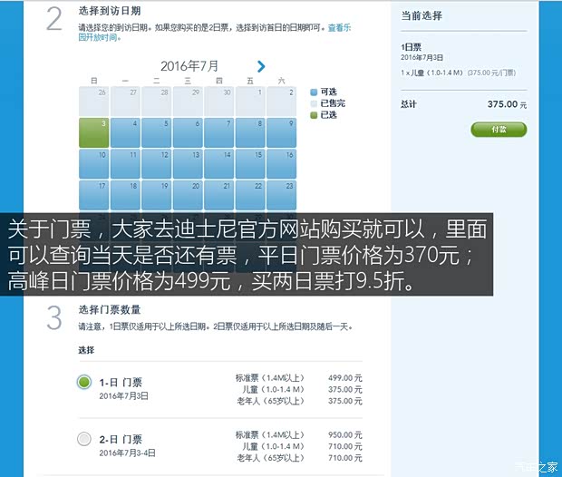Click sold-out July 1 cell
The width and height of the screenshot is (562, 477).
pos(250,102)
